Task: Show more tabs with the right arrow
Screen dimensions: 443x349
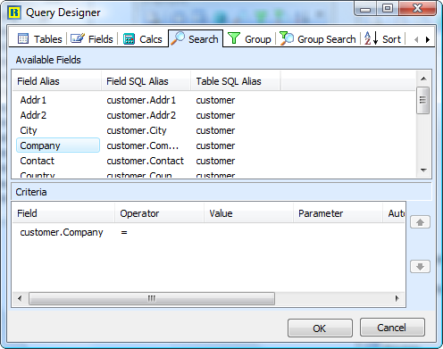Action: coord(428,39)
